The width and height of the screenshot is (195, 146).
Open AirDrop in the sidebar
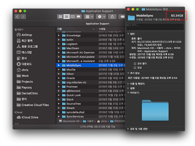pyautogui.click(x=24, y=35)
